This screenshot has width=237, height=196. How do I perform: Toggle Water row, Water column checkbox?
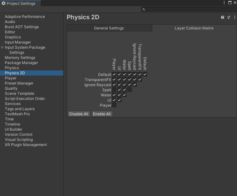124,95
